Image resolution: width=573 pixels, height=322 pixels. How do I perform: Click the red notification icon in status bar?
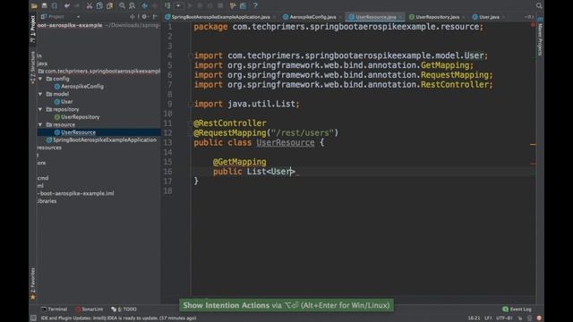[x=539, y=318]
